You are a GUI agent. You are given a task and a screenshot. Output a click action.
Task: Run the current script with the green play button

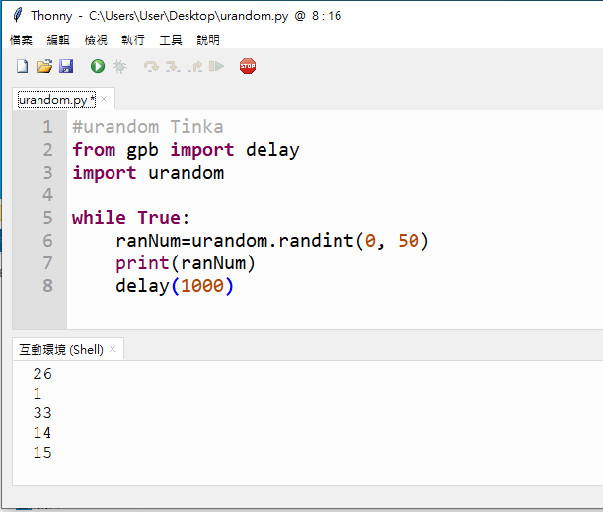pos(98,66)
